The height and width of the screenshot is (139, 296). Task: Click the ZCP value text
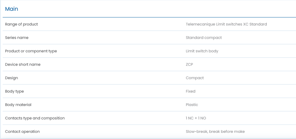pos(189,64)
